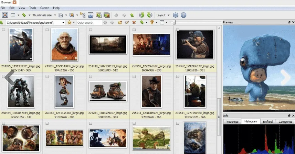This screenshot has height=154, width=295.
Task: Click the Layout button
Action: 161,15
